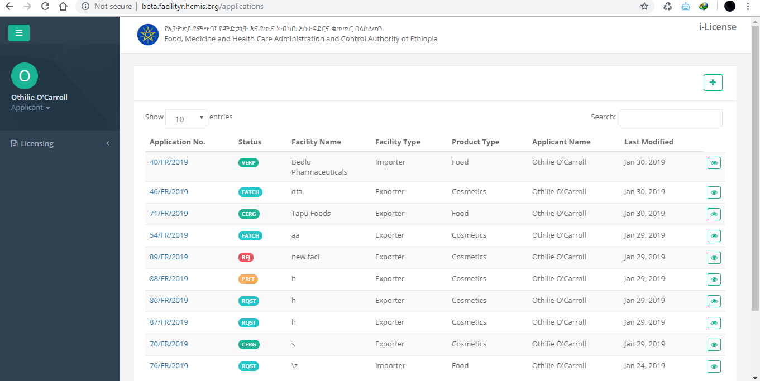760x381 pixels.
Task: View details of Tapu Foods row via eye icon
Action: coord(714,214)
